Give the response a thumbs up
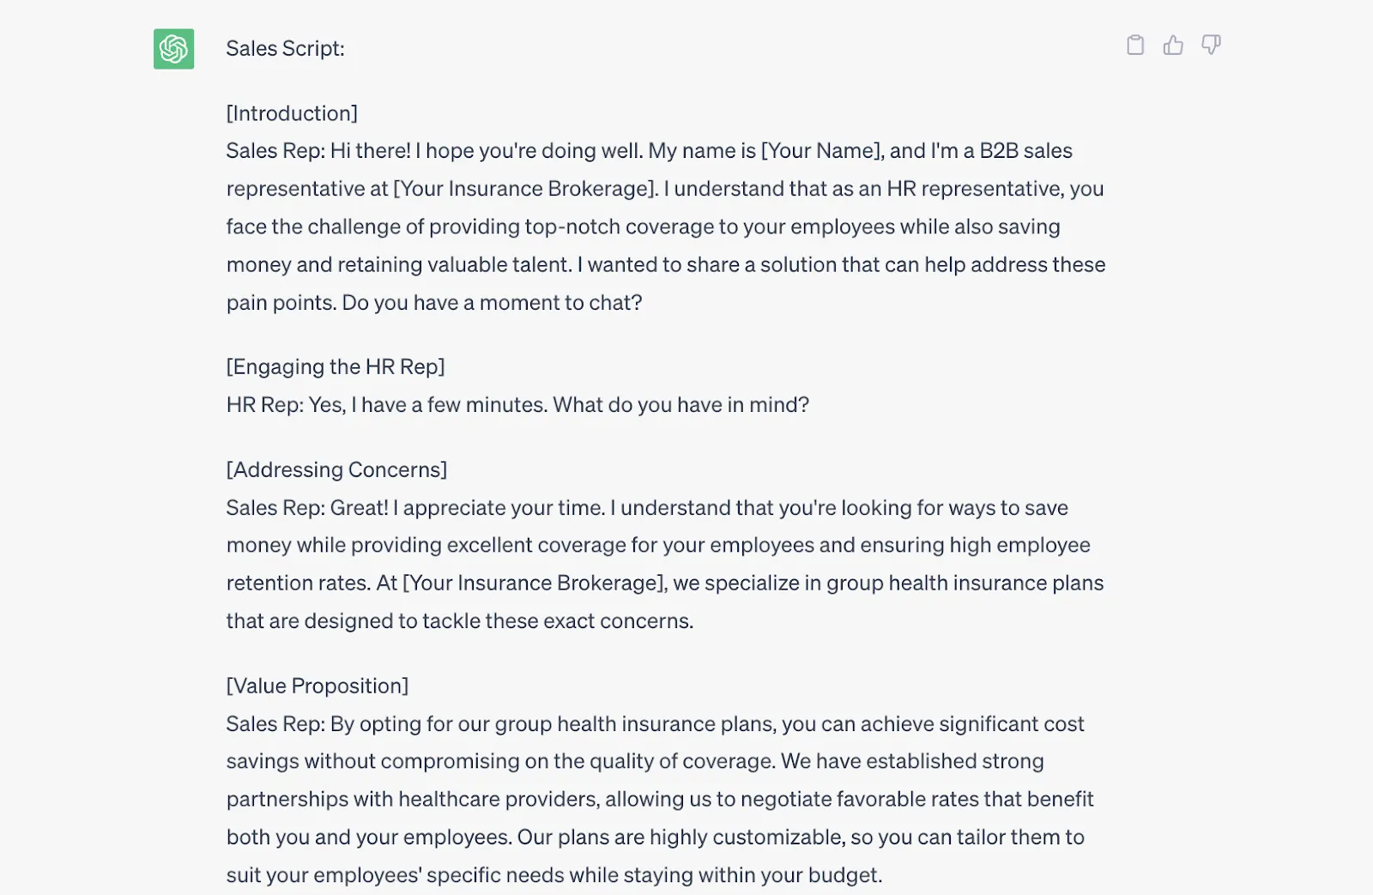Viewport: 1373px width, 895px height. click(x=1173, y=45)
